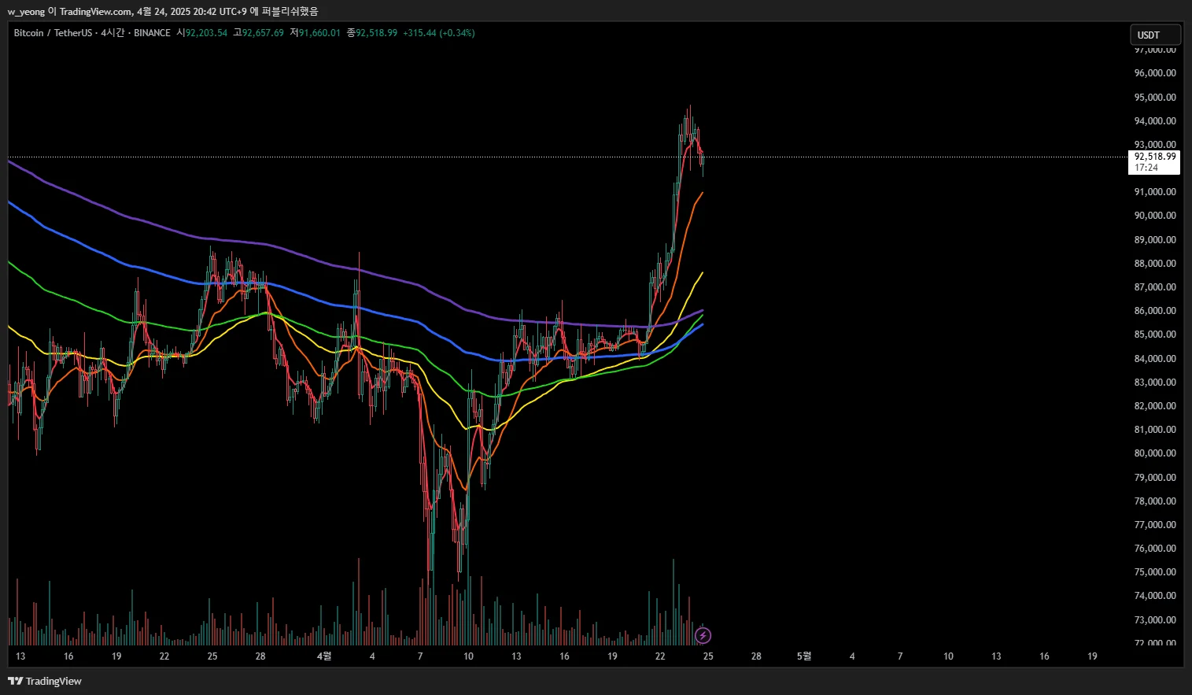Click the high value 92,657.69
The height and width of the screenshot is (695, 1192).
point(263,33)
